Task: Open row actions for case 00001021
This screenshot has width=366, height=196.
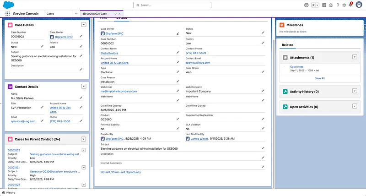Action: tap(84, 168)
